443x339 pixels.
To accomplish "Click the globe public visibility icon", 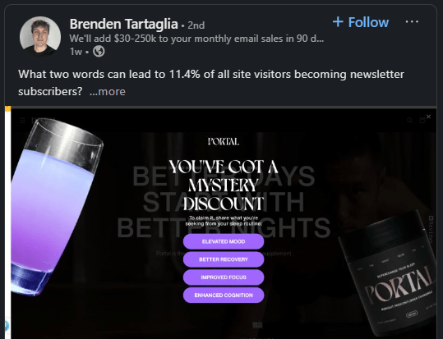I will click(99, 52).
